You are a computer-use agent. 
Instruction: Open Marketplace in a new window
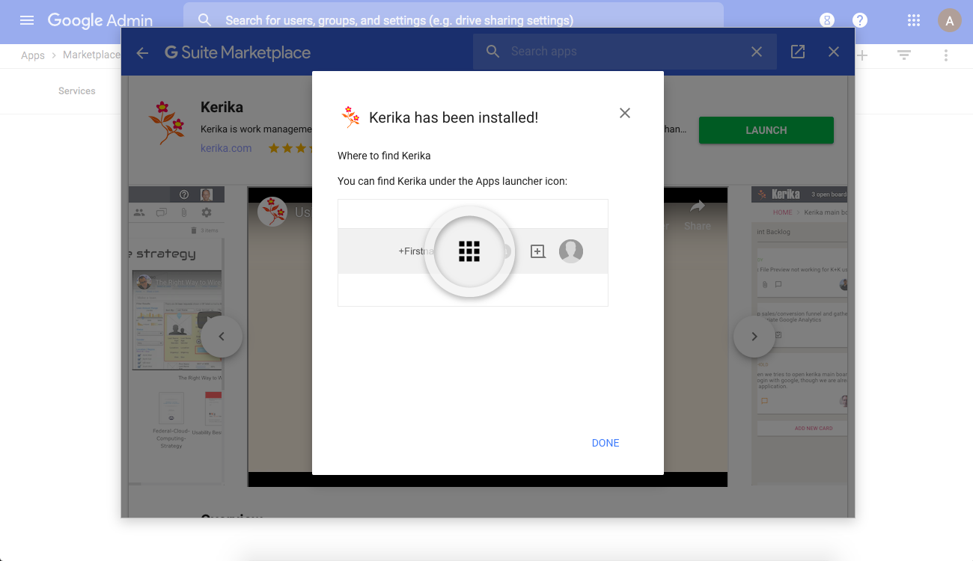798,52
